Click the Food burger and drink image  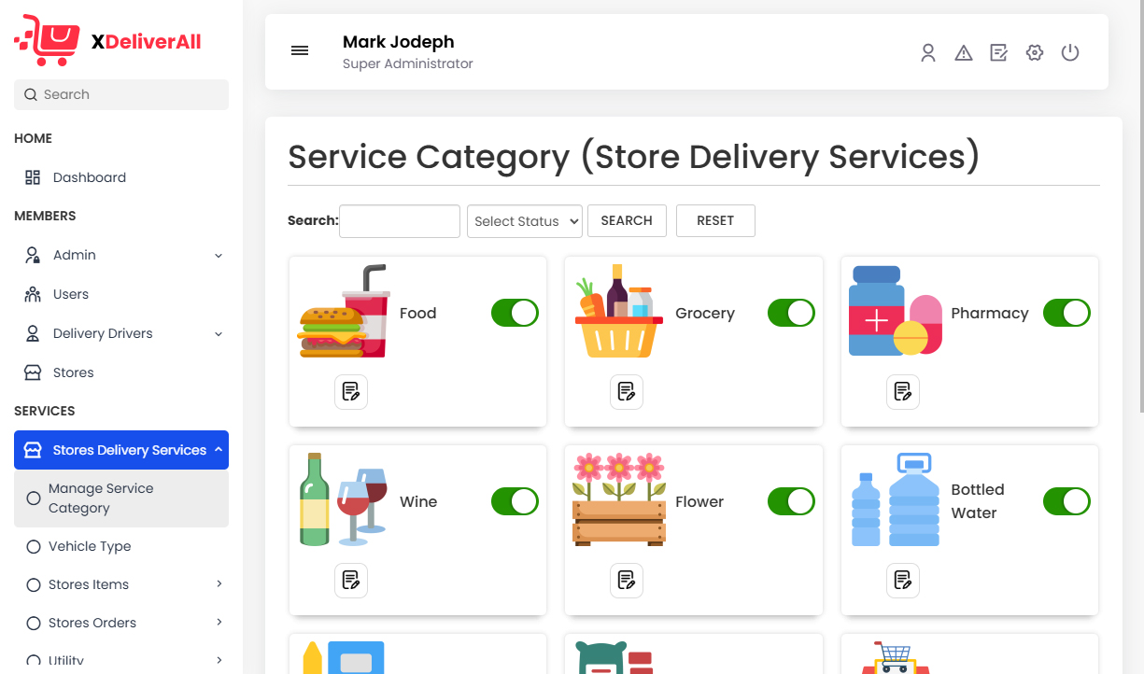click(x=344, y=311)
